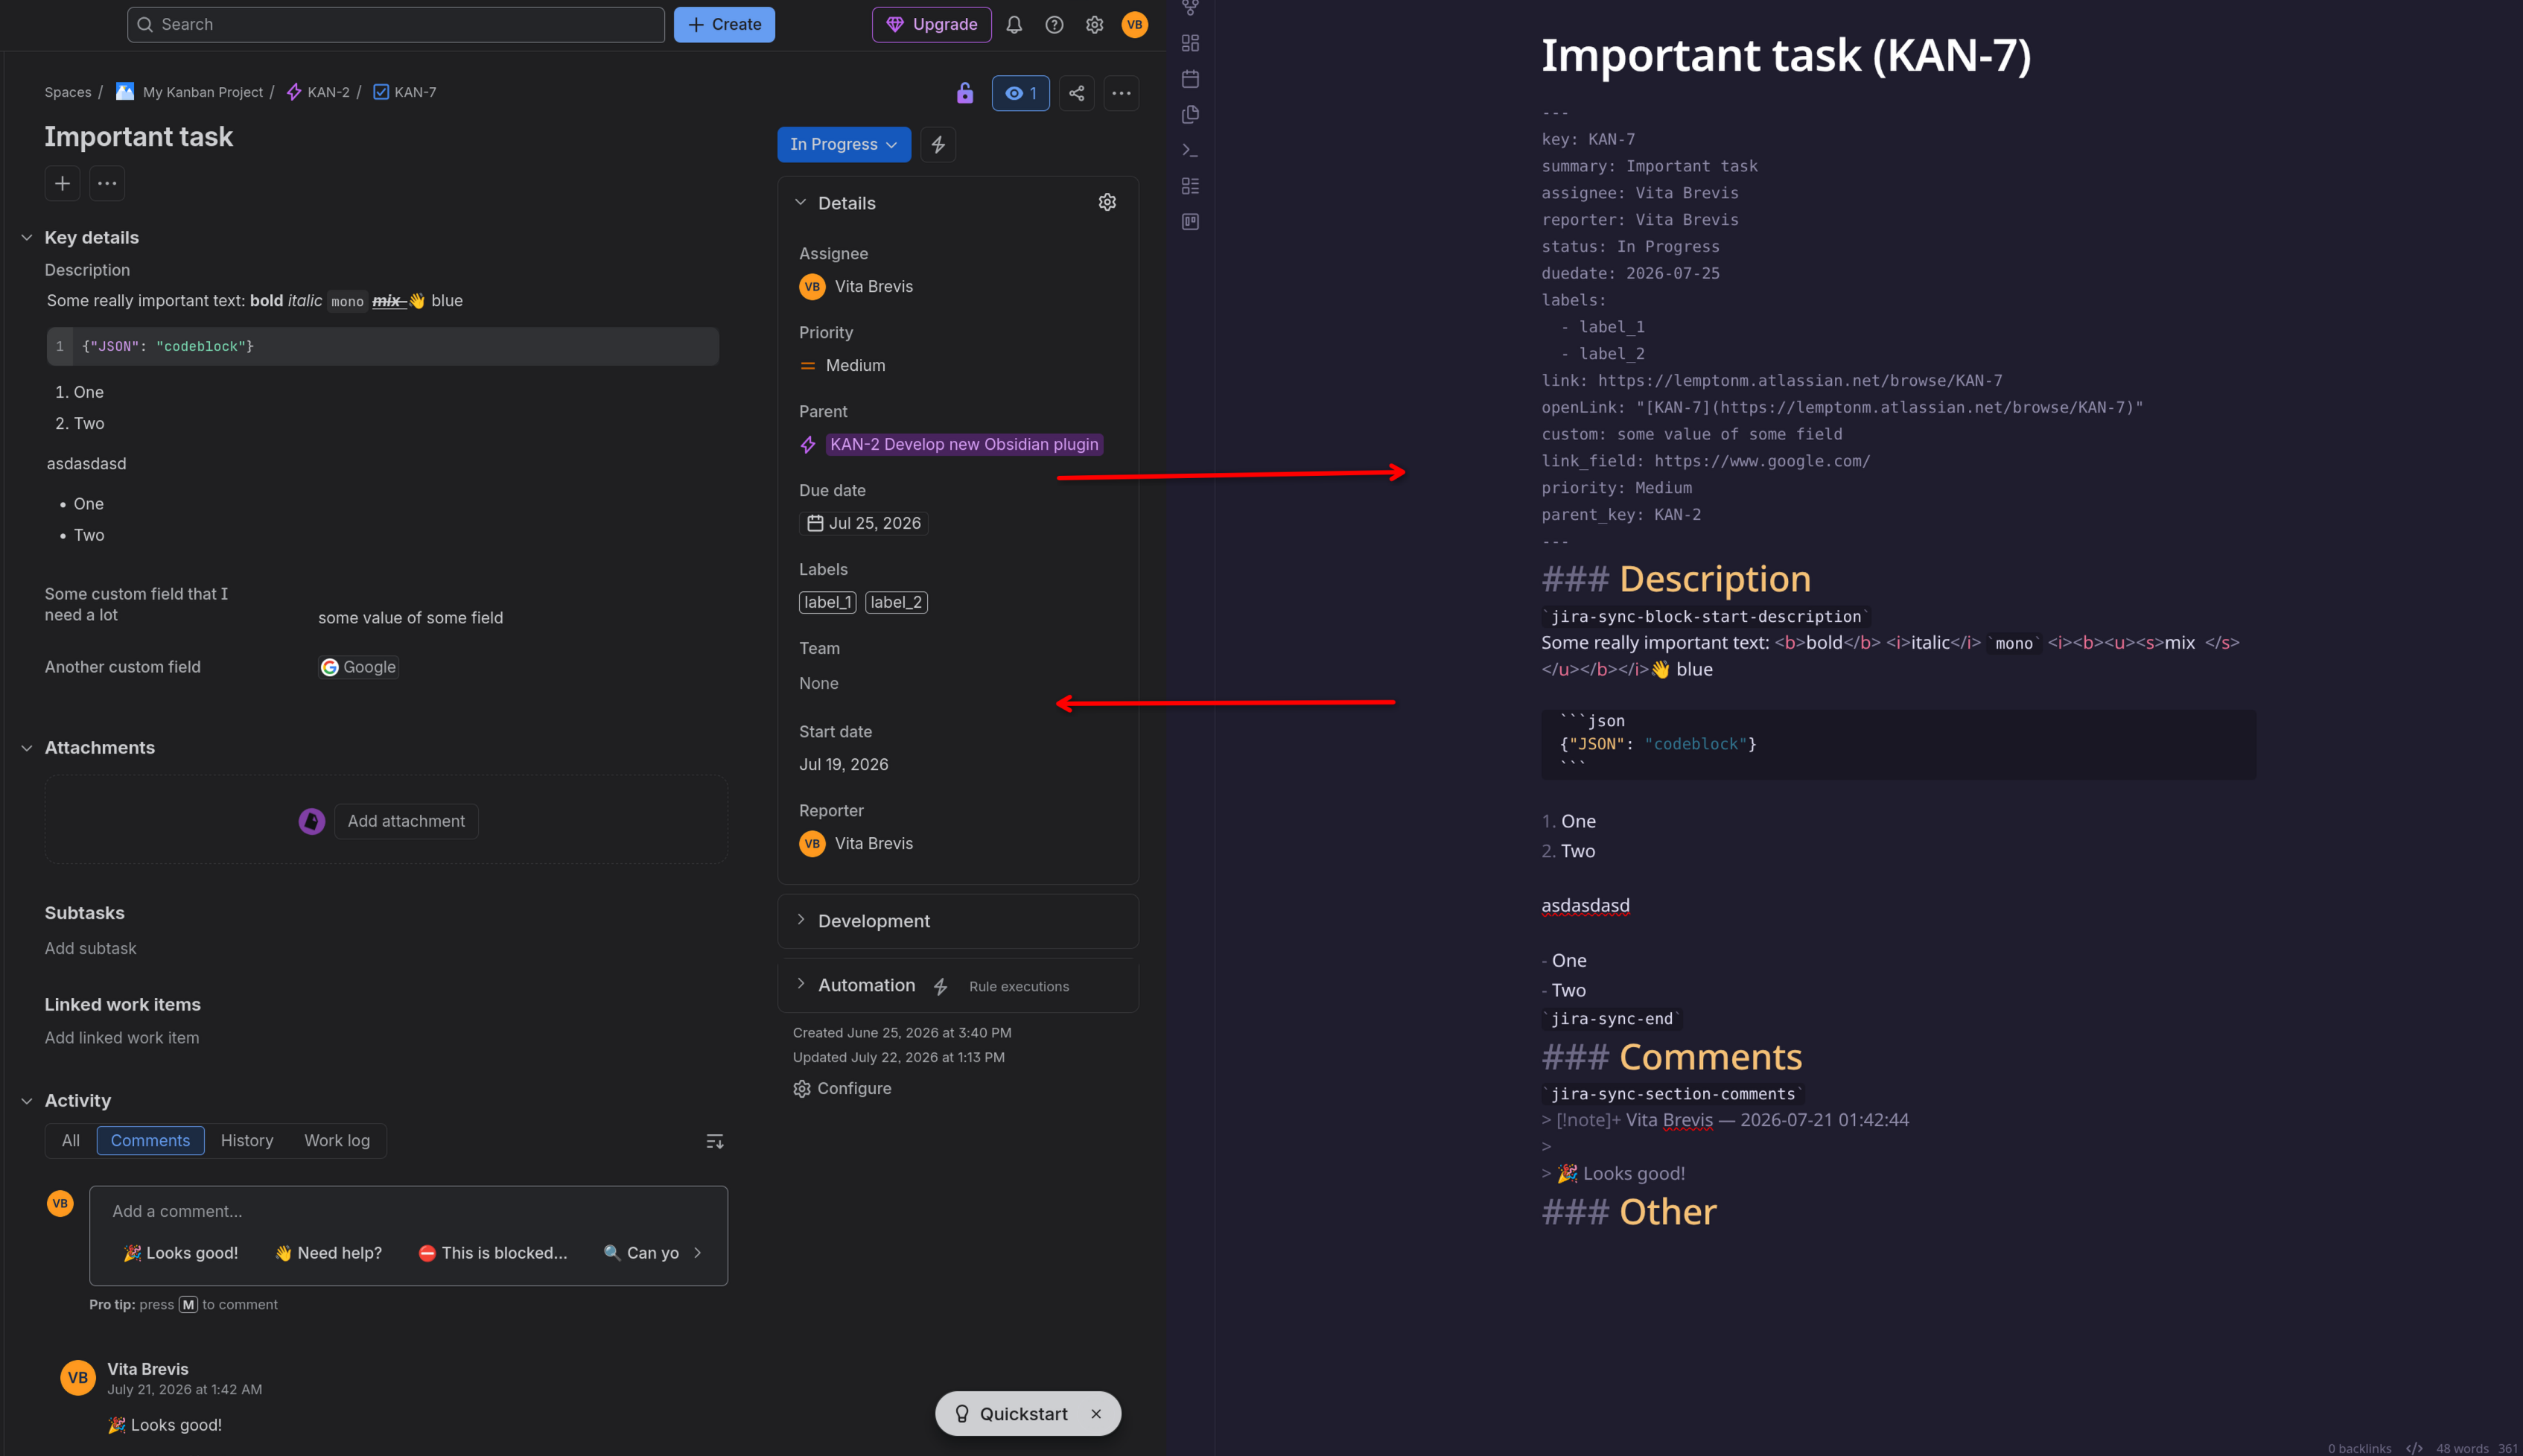Edit the Jul 25, 2026 due date

(864, 523)
